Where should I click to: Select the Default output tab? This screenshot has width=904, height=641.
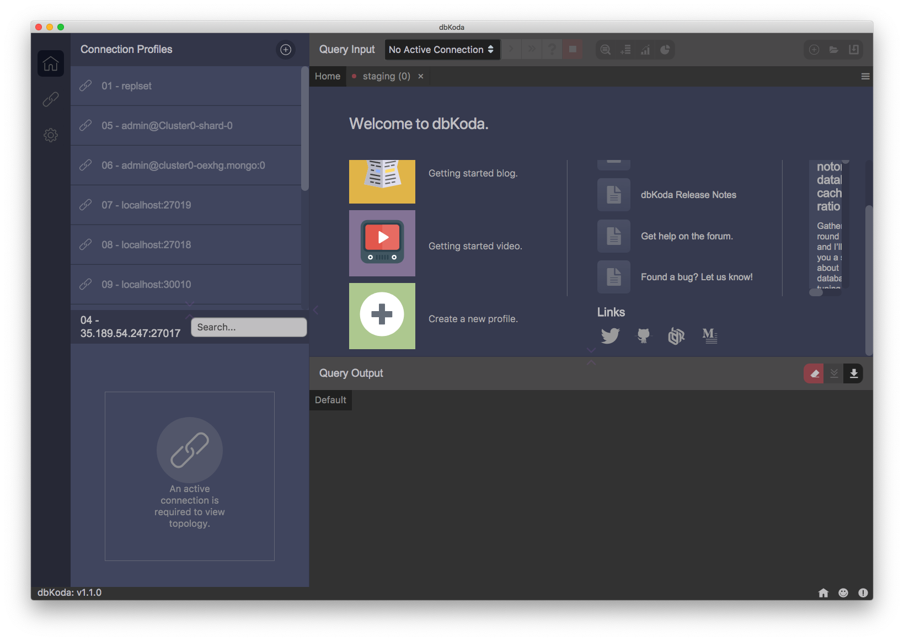point(330,400)
